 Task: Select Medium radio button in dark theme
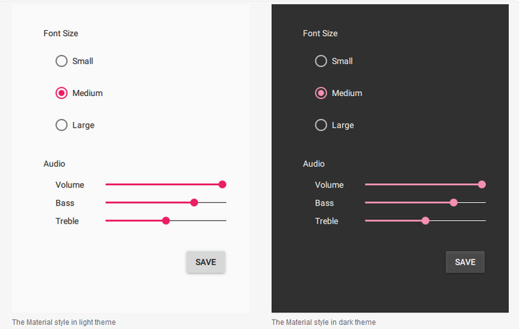(321, 93)
